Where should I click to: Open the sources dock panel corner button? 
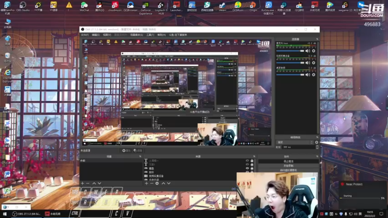tap(254, 156)
